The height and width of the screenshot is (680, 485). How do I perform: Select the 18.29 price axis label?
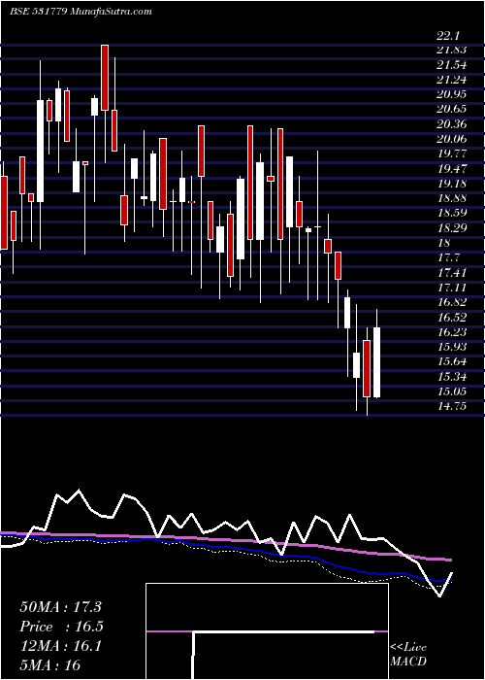(x=451, y=228)
